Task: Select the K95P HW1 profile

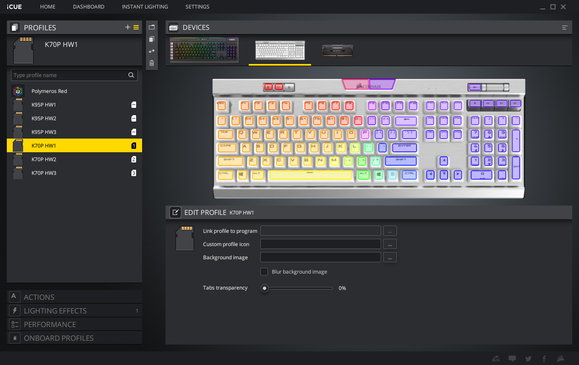Action: click(74, 105)
